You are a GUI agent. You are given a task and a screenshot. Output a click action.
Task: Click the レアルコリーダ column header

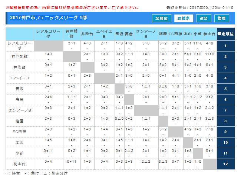click(x=48, y=34)
